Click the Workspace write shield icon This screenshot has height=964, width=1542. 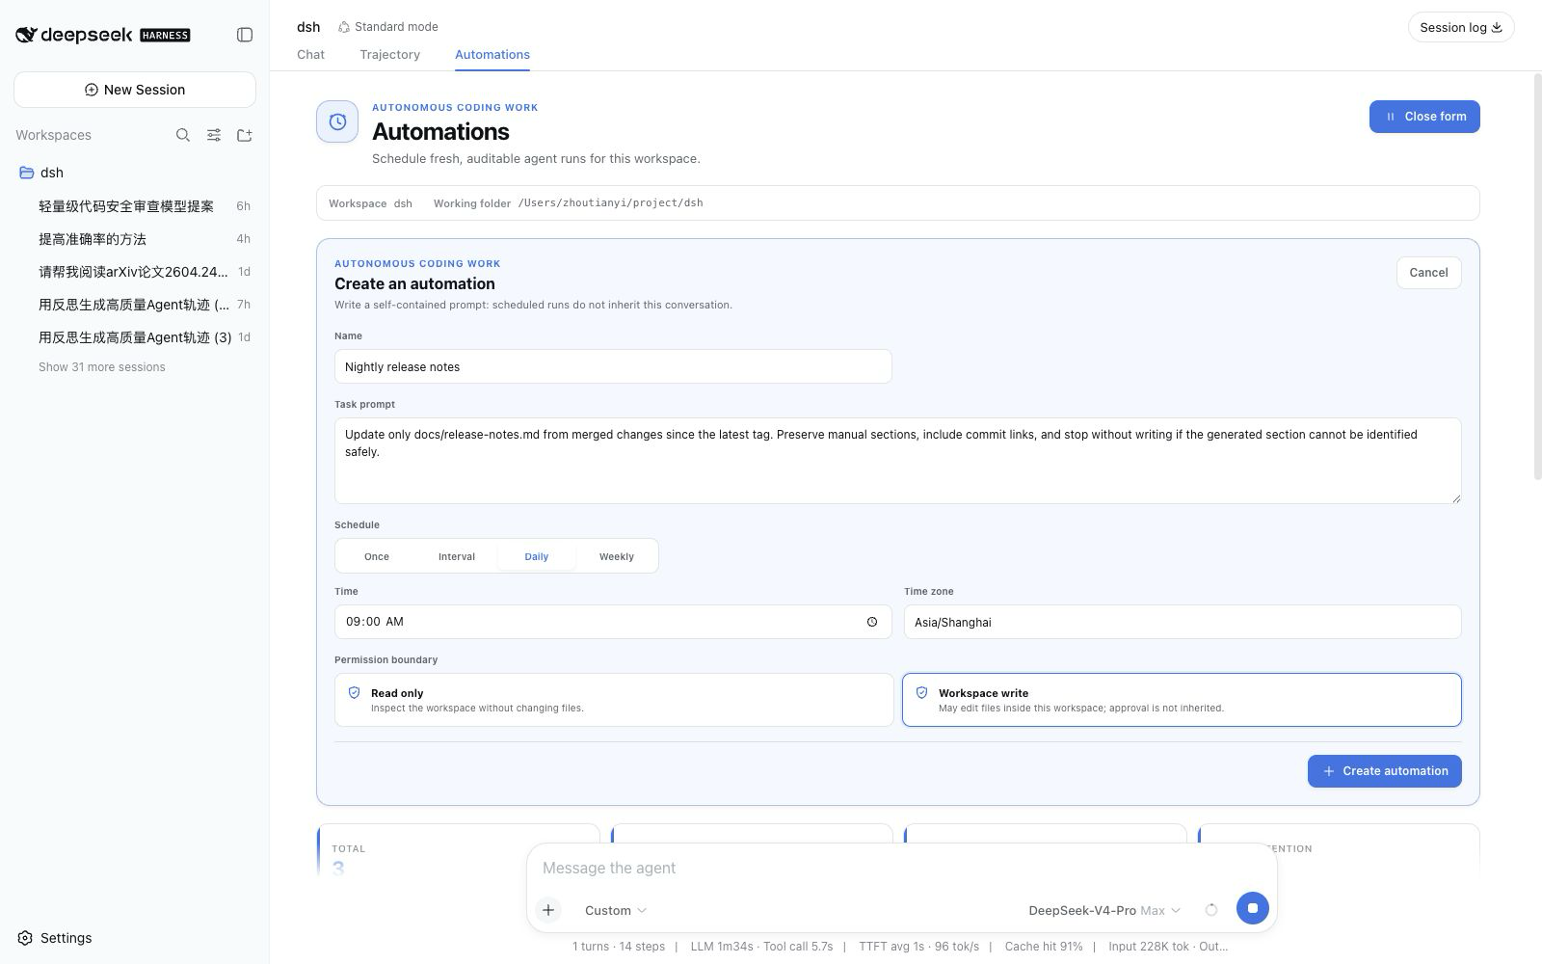921,693
